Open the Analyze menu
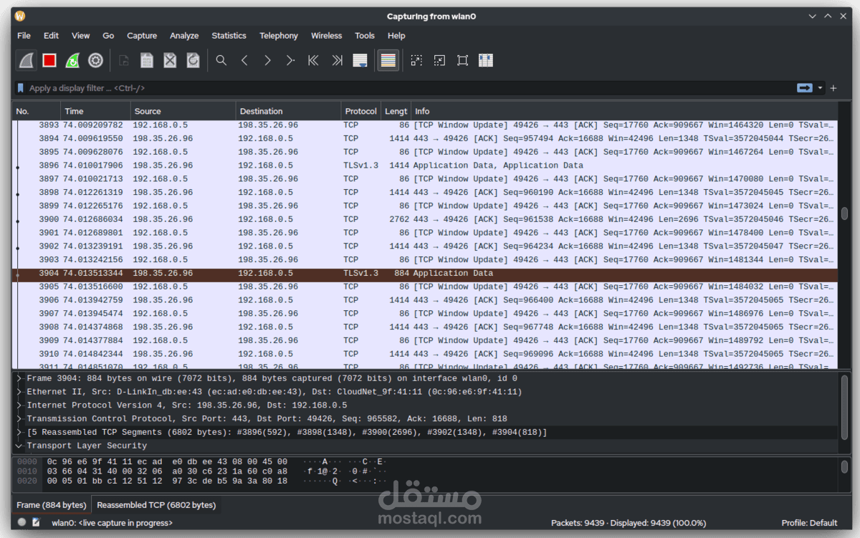Image resolution: width=860 pixels, height=538 pixels. tap(184, 36)
